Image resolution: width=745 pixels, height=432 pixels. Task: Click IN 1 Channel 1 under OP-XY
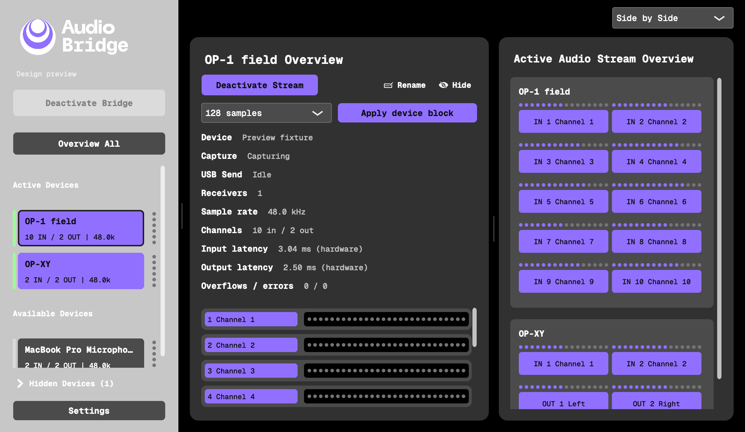(x=563, y=364)
